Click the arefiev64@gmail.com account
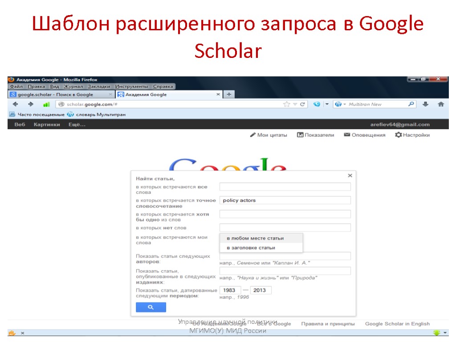 (400, 125)
